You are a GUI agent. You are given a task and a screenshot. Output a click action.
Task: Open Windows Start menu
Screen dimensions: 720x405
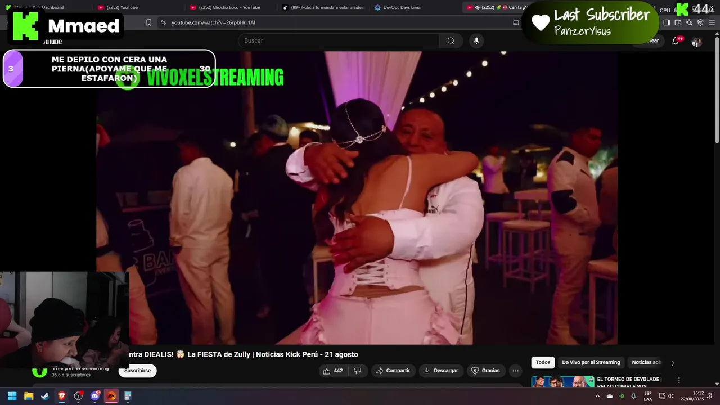[12, 396]
